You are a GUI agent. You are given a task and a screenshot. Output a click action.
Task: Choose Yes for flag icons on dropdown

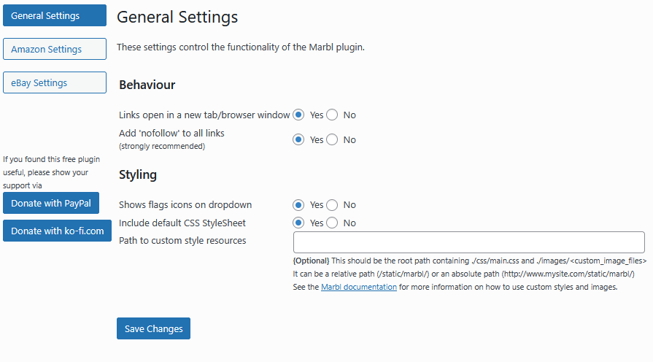pyautogui.click(x=298, y=205)
